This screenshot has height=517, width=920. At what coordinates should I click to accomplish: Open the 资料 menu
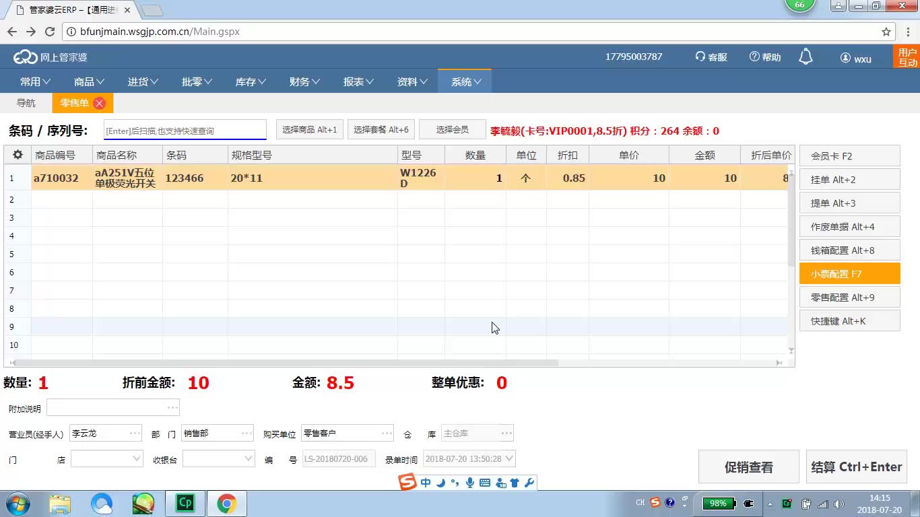412,81
